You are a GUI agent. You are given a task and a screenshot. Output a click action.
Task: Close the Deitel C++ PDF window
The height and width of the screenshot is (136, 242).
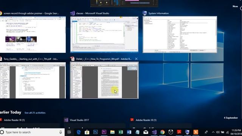point(136,59)
